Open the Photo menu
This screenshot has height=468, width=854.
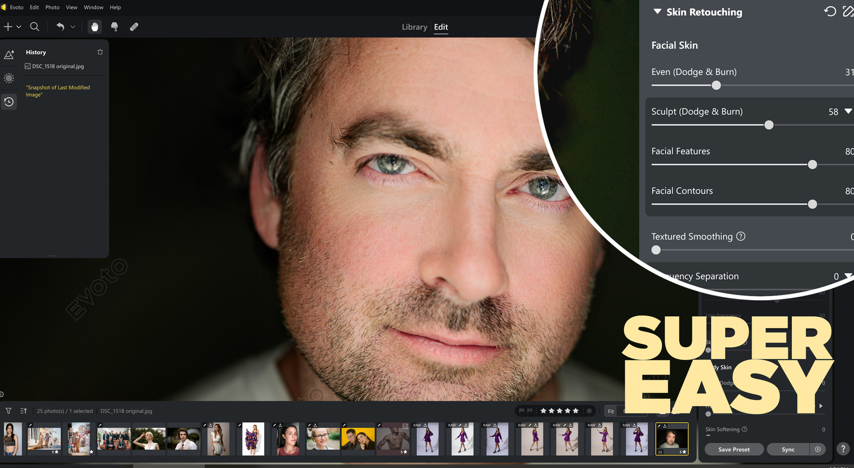click(x=52, y=7)
